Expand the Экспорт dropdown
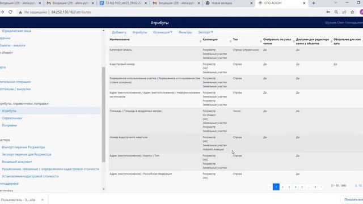The width and height of the screenshot is (363, 204). coord(205,32)
